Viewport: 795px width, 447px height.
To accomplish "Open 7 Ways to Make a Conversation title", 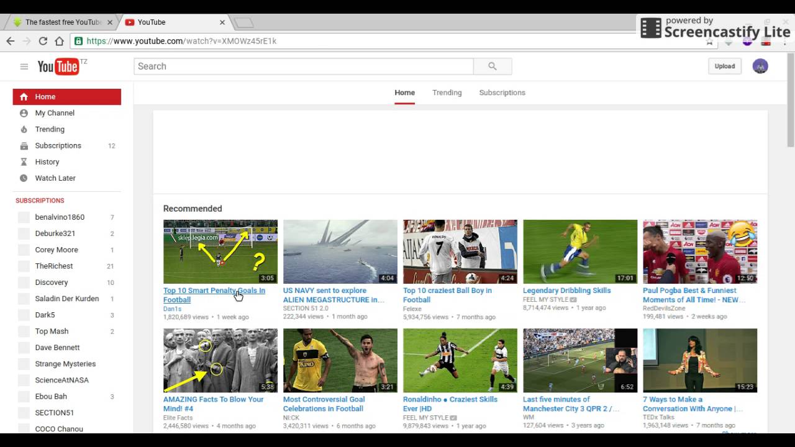I will [x=693, y=404].
